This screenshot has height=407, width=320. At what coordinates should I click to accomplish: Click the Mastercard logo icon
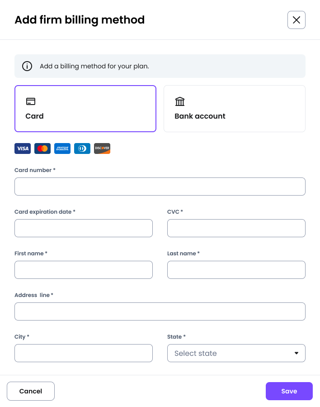42,148
